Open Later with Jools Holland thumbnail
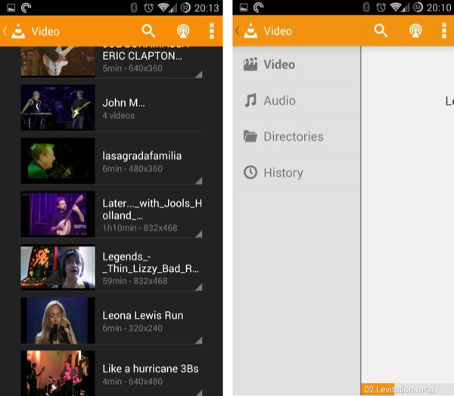 coord(58,214)
